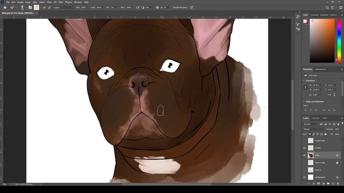Open the File menu
The width and height of the screenshot is (344, 193).
point(8,2)
